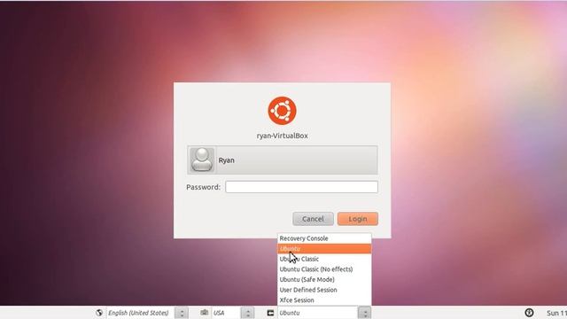This screenshot has width=567, height=319.
Task: Click the Password: label
Action: click(x=203, y=187)
